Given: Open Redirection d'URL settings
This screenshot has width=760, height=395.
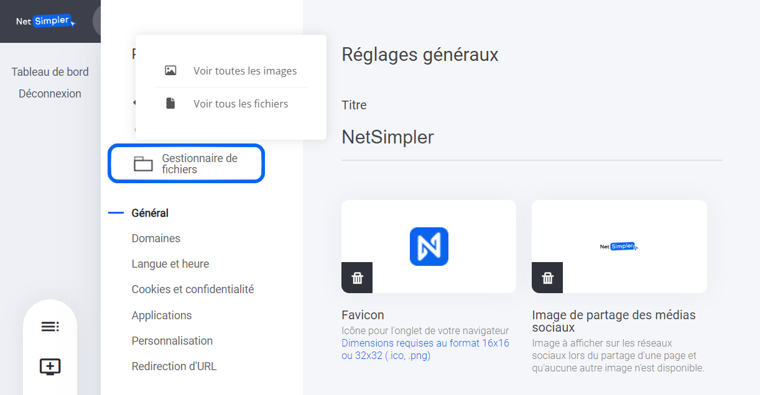Looking at the screenshot, I should 174,366.
